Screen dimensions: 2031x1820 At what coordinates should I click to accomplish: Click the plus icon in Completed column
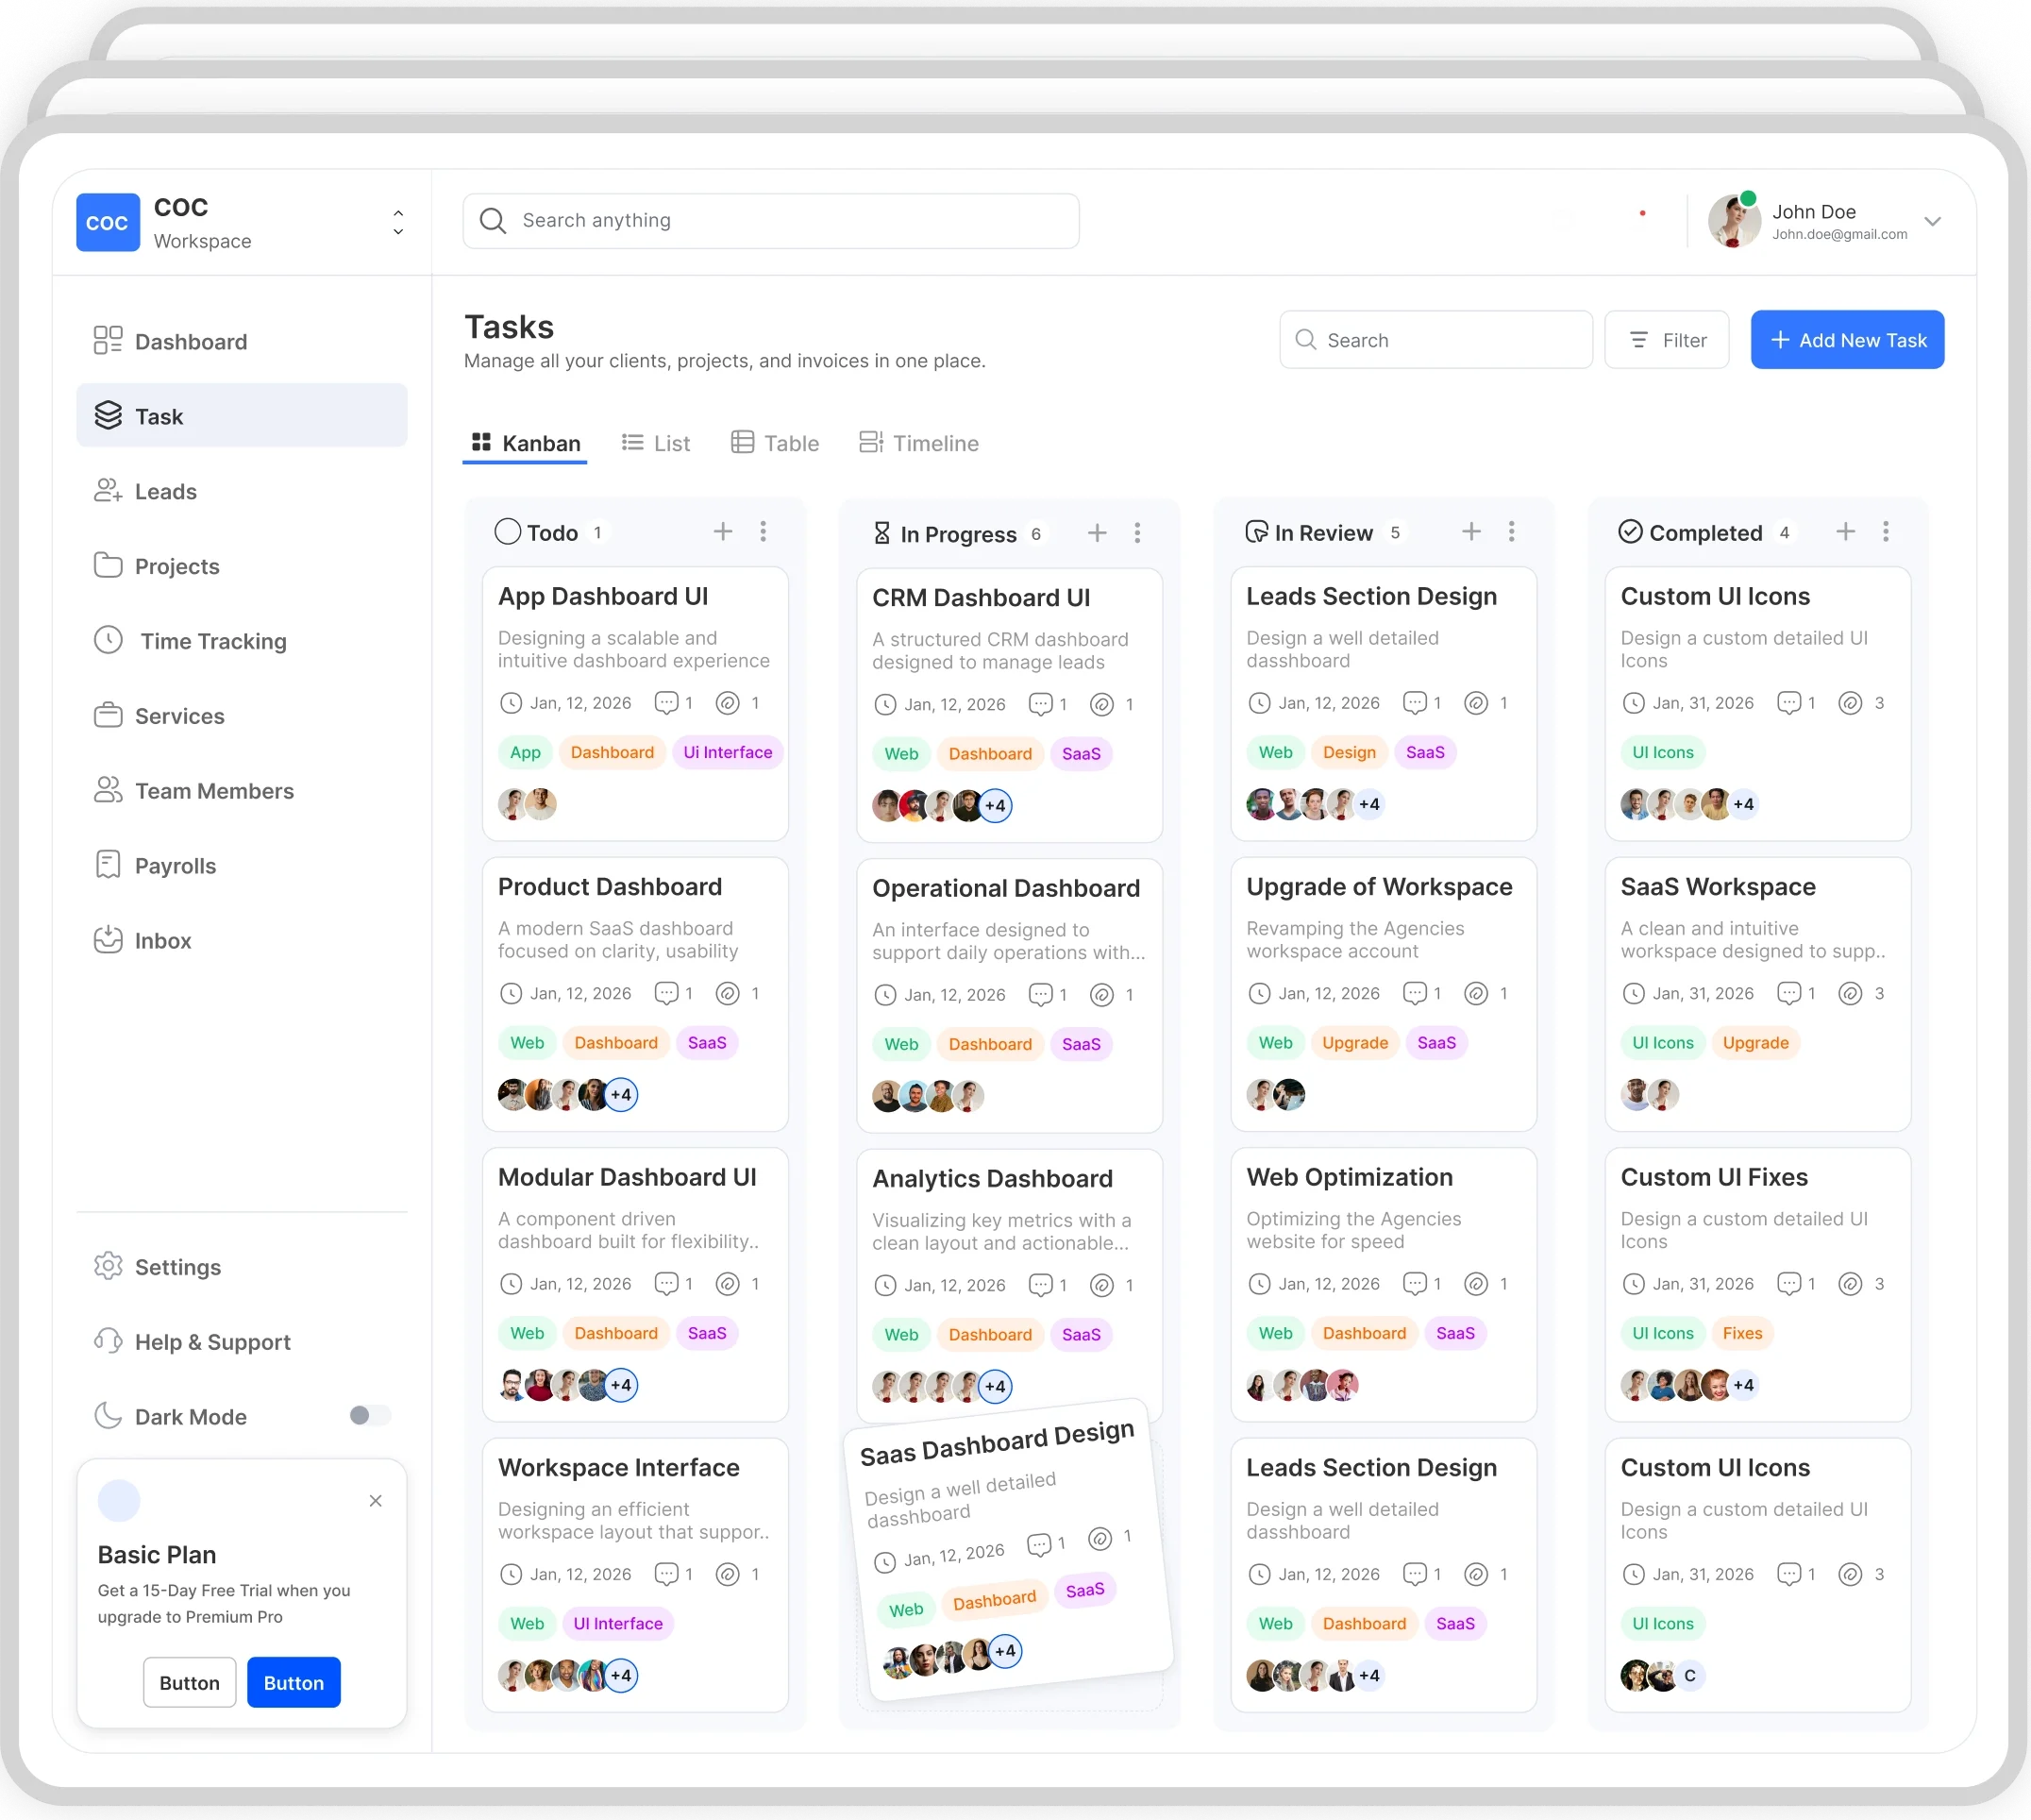[1846, 532]
